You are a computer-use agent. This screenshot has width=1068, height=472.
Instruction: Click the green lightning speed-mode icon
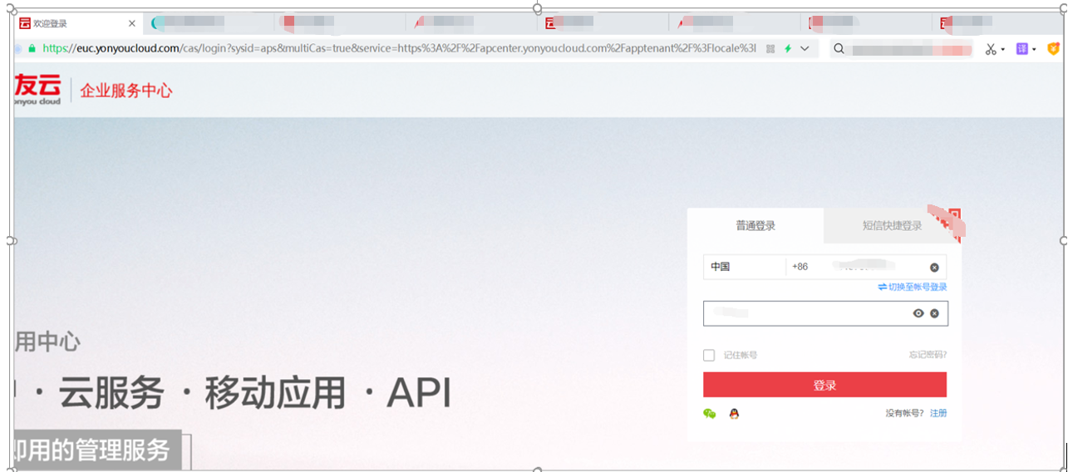[x=788, y=49]
